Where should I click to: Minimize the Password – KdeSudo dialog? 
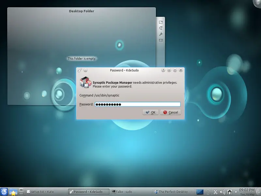(169, 70)
